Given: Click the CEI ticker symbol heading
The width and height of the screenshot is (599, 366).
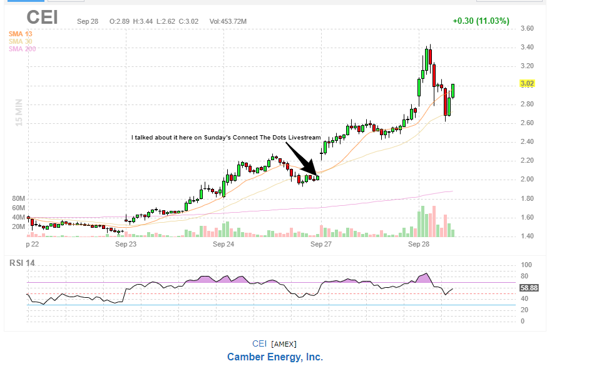Looking at the screenshot, I should click(43, 18).
